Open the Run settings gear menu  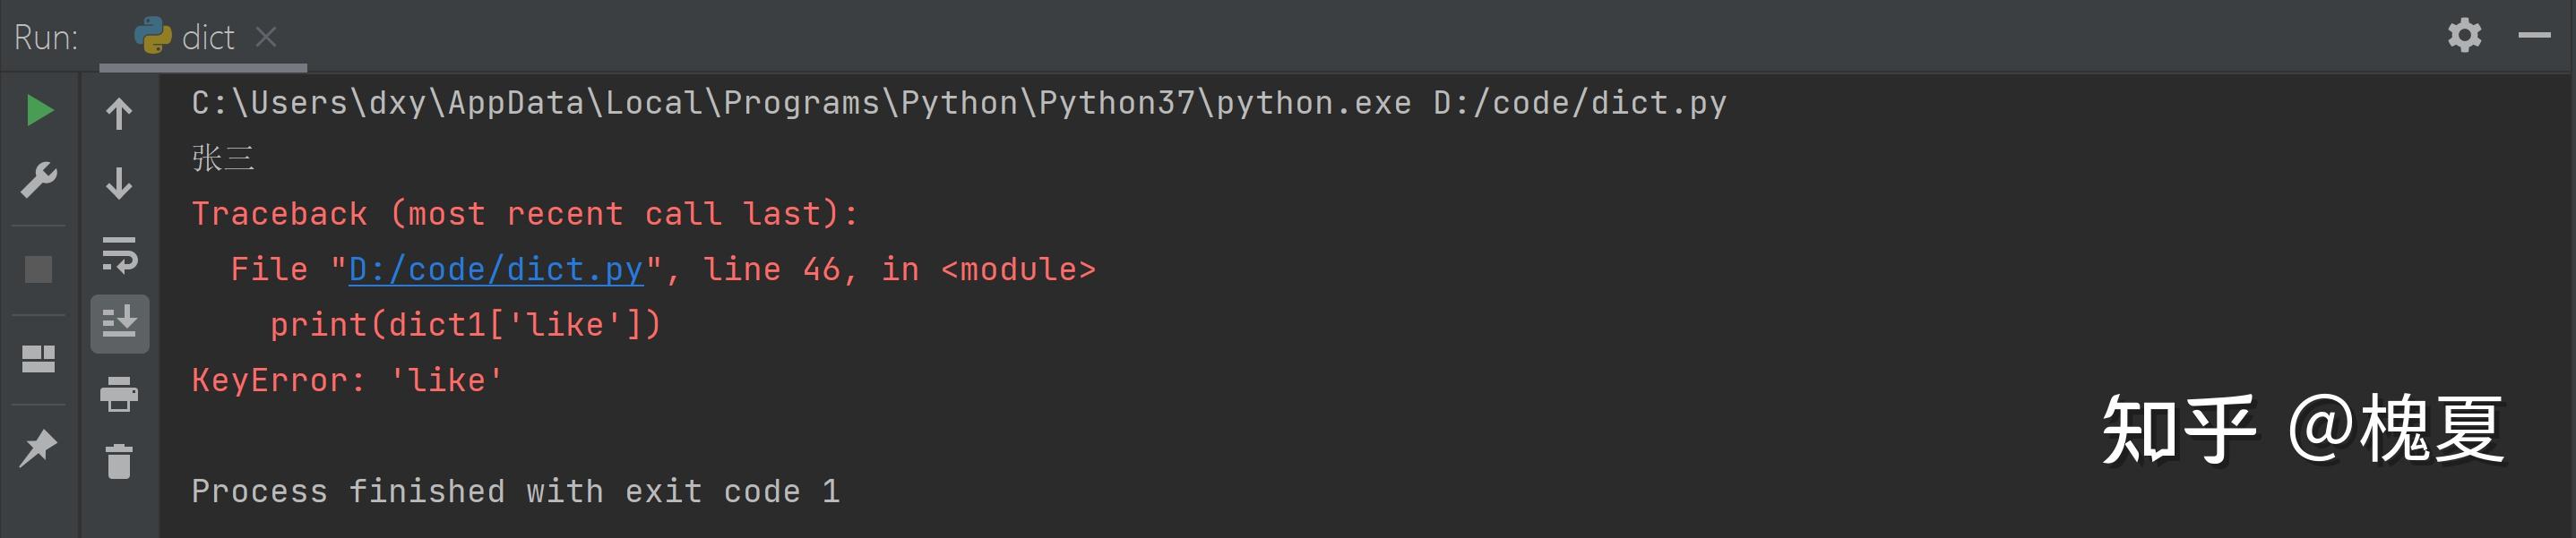tap(2465, 35)
